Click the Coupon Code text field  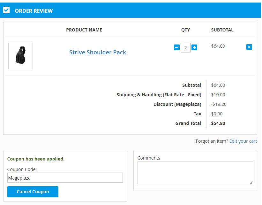point(65,178)
